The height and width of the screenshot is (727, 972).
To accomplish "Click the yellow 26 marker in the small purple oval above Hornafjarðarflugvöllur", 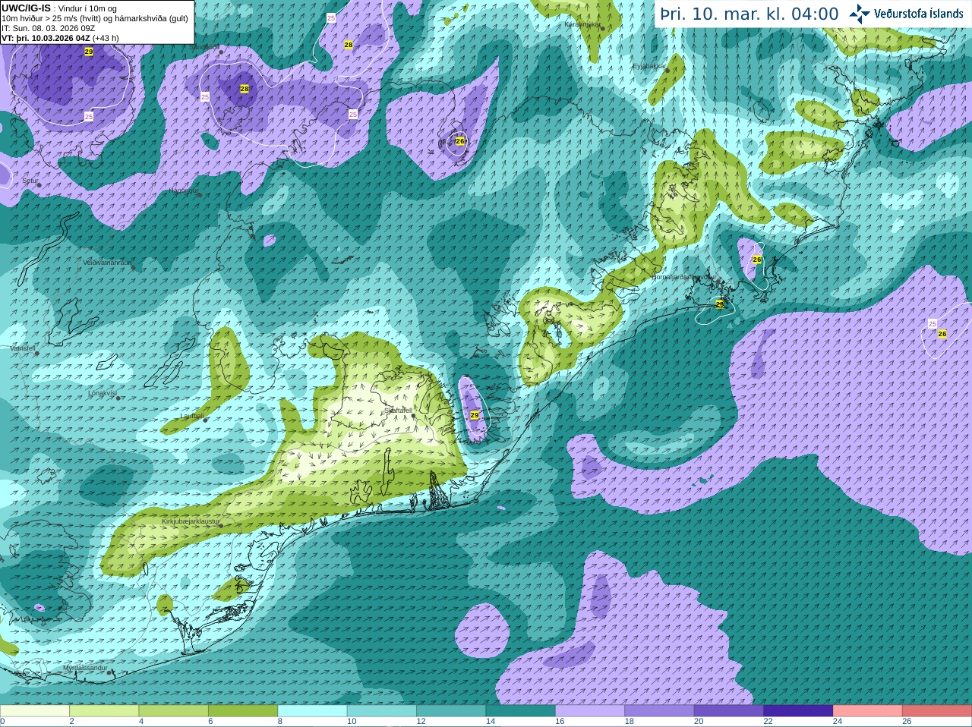I will 757,260.
